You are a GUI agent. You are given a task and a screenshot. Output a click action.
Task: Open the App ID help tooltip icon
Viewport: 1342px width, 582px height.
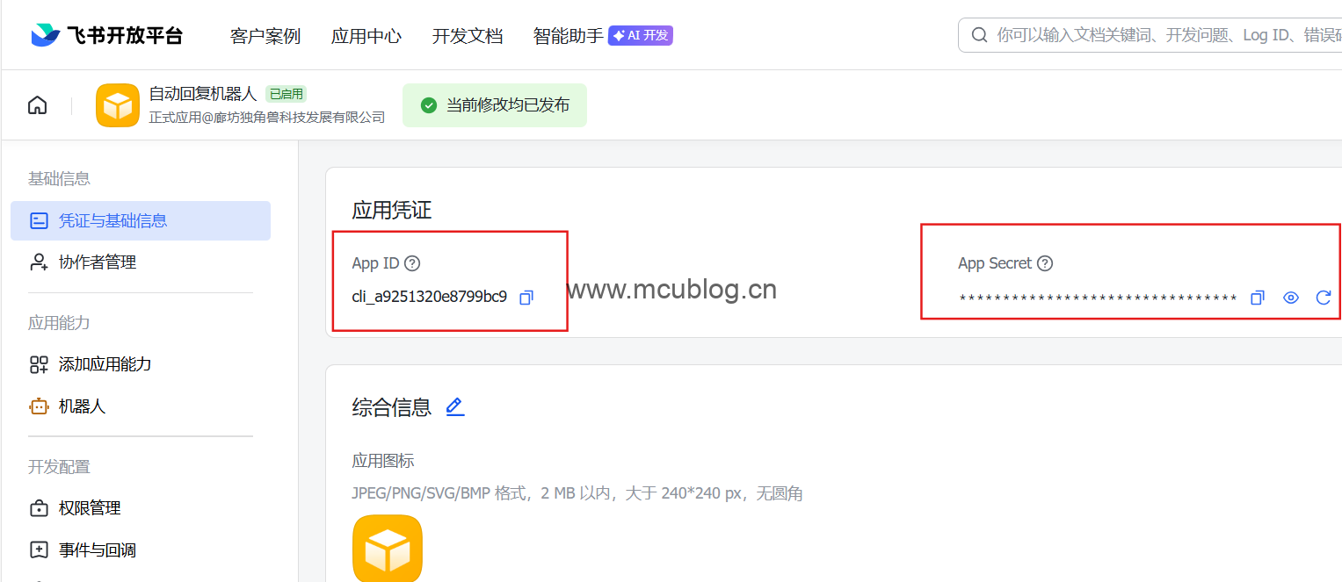(412, 263)
